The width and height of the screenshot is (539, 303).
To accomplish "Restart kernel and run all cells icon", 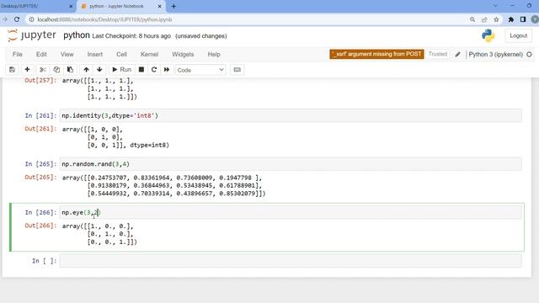I will pyautogui.click(x=167, y=70).
